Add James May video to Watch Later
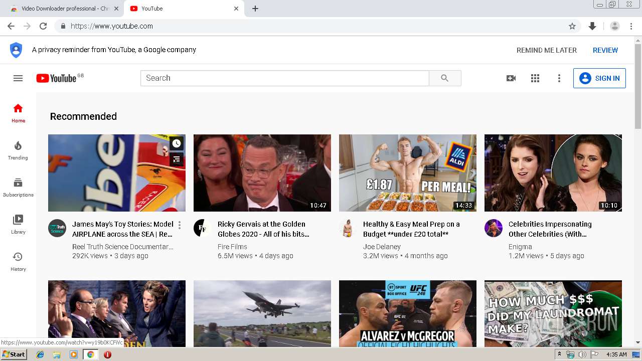This screenshot has width=642, height=361. (x=177, y=143)
